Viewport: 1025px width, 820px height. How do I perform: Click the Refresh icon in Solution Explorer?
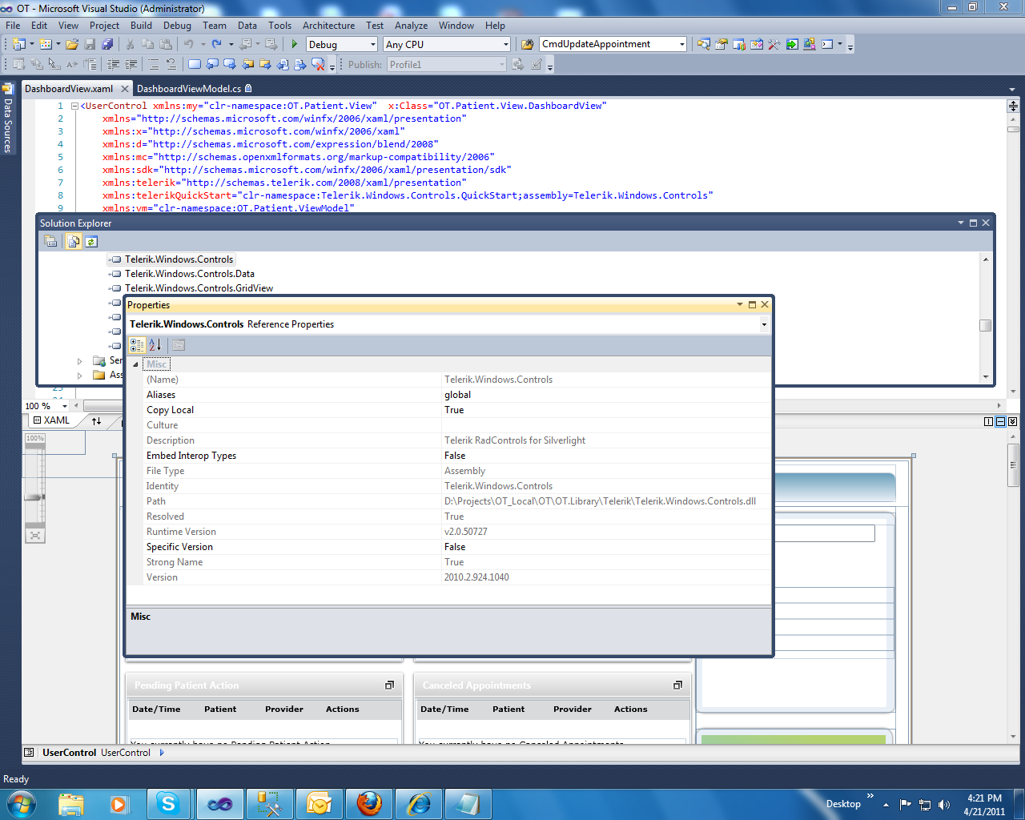pyautogui.click(x=91, y=241)
